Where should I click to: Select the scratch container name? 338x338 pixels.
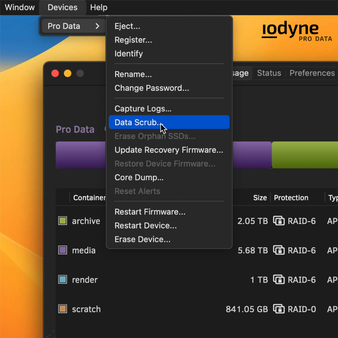pyautogui.click(x=86, y=309)
